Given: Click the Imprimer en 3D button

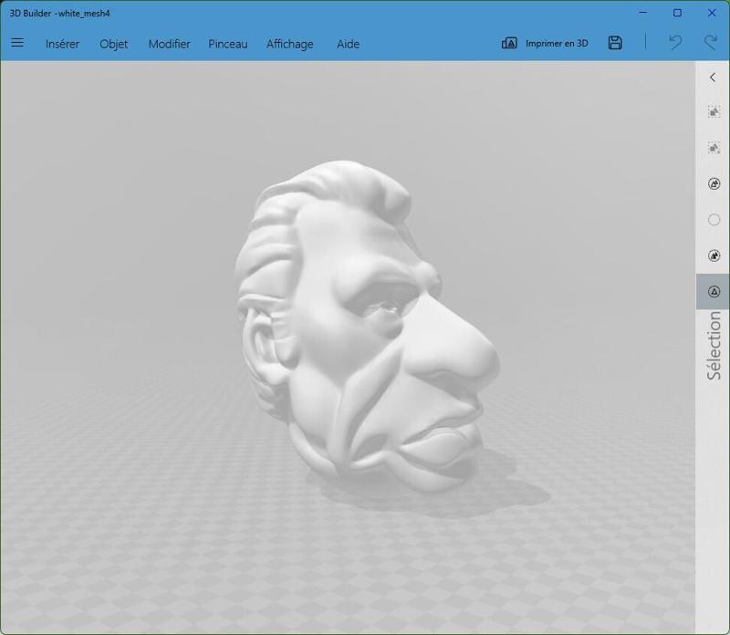Looking at the screenshot, I should (545, 43).
